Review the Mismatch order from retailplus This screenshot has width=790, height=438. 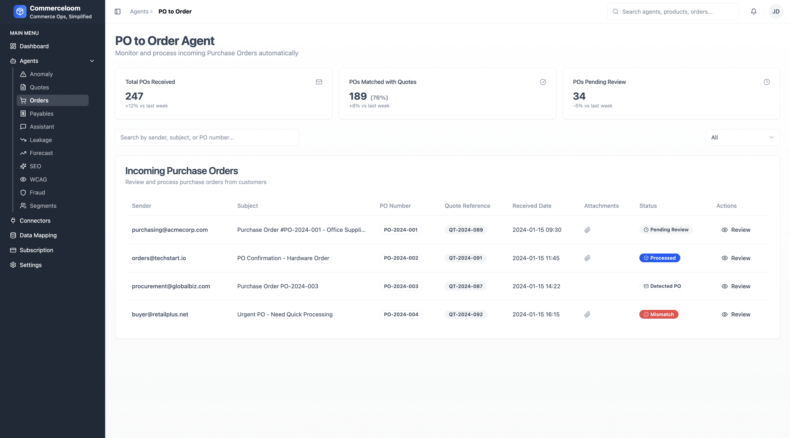736,314
